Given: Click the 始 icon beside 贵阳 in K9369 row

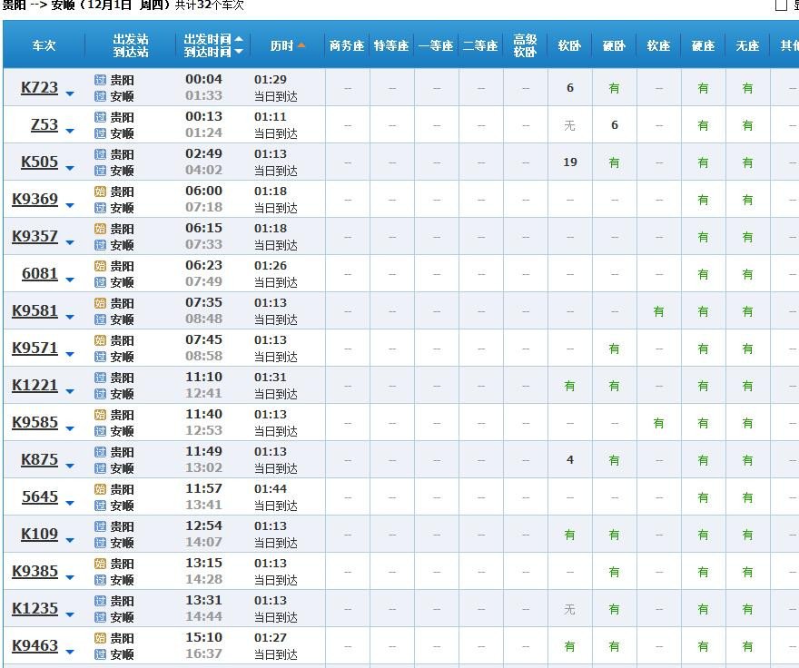Looking at the screenshot, I should point(100,192).
